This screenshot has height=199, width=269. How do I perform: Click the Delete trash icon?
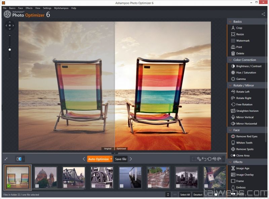[x=233, y=54]
